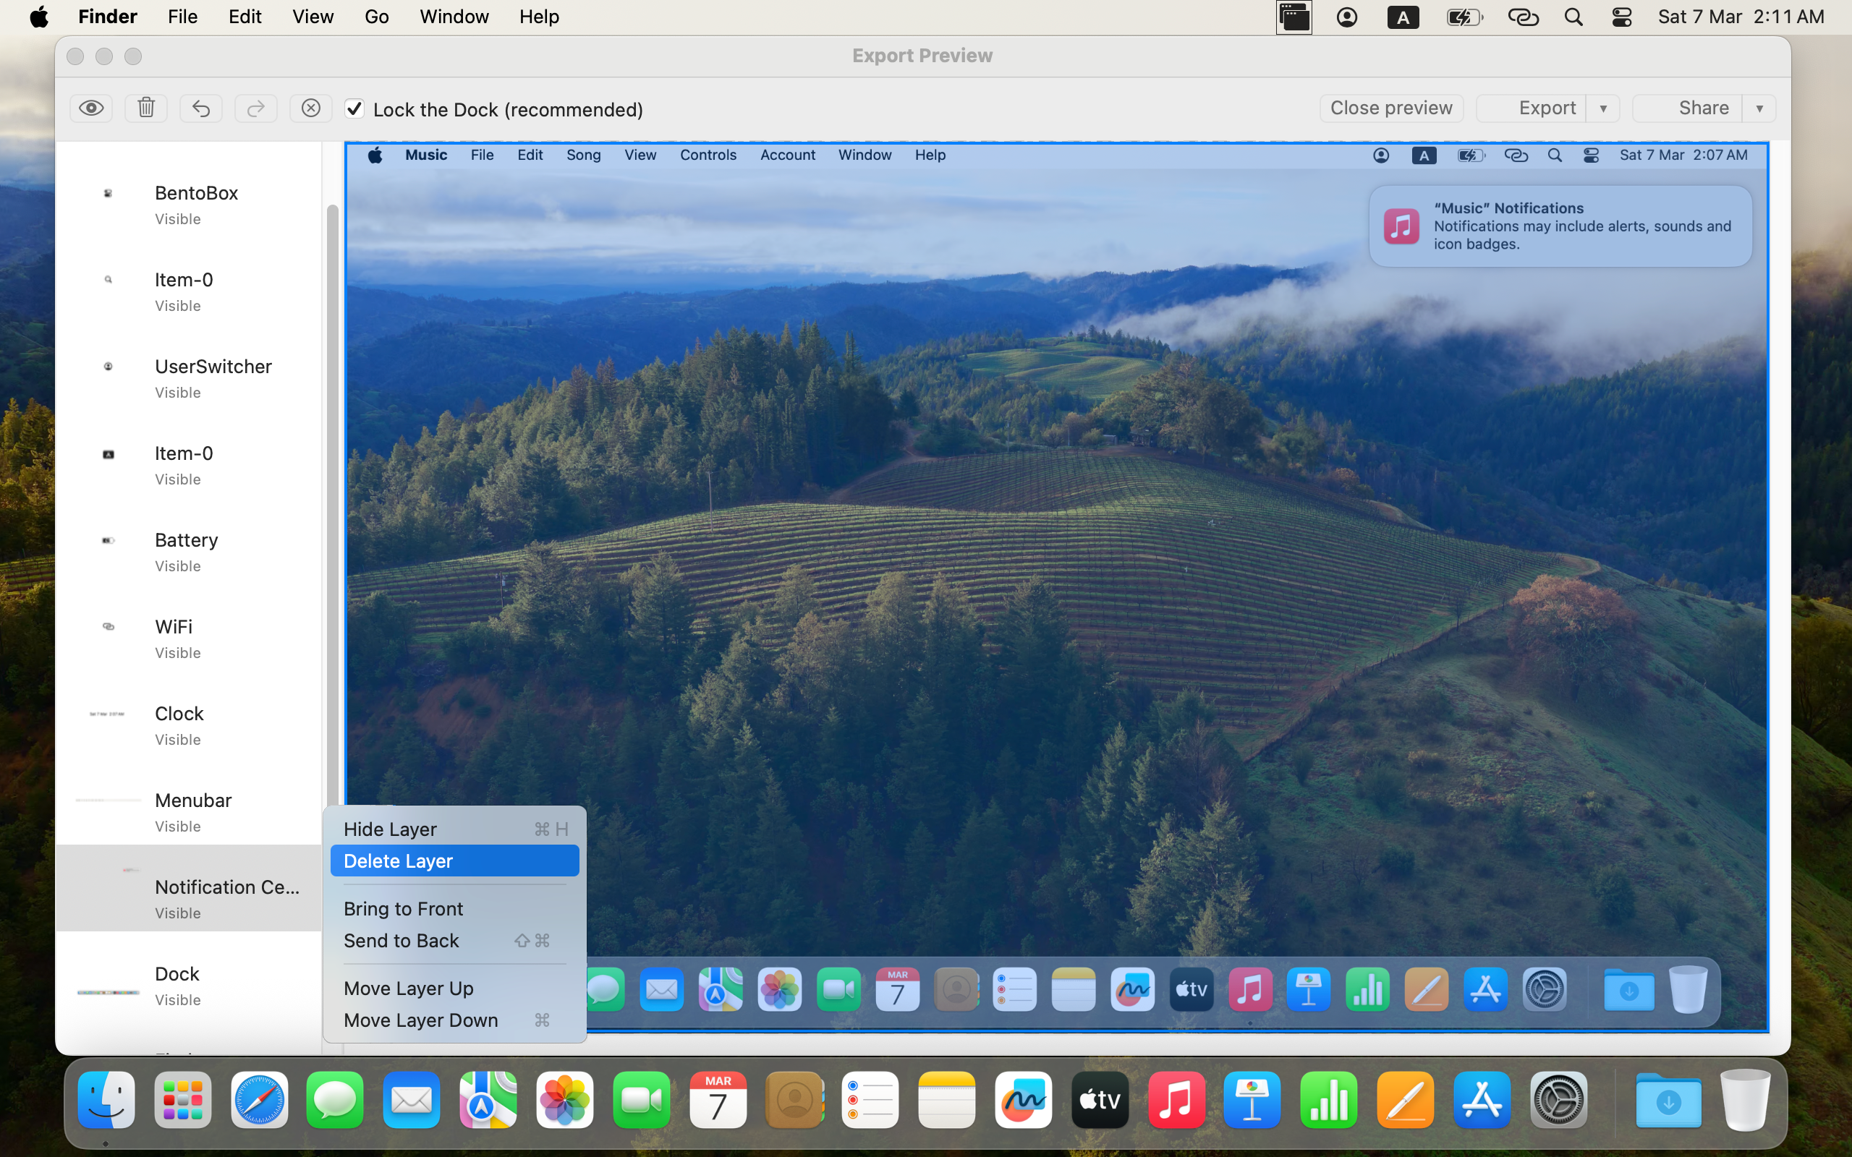The image size is (1852, 1157).
Task: Open Safari from the Dock
Action: pyautogui.click(x=260, y=1101)
